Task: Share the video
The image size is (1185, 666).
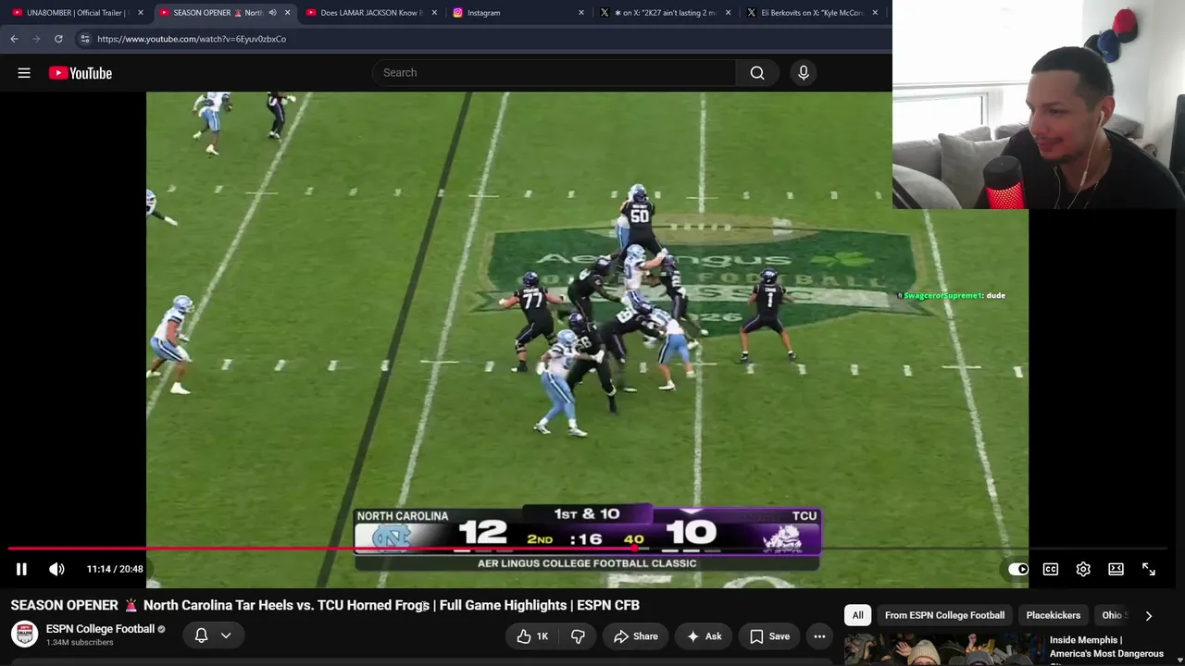Action: pos(635,636)
